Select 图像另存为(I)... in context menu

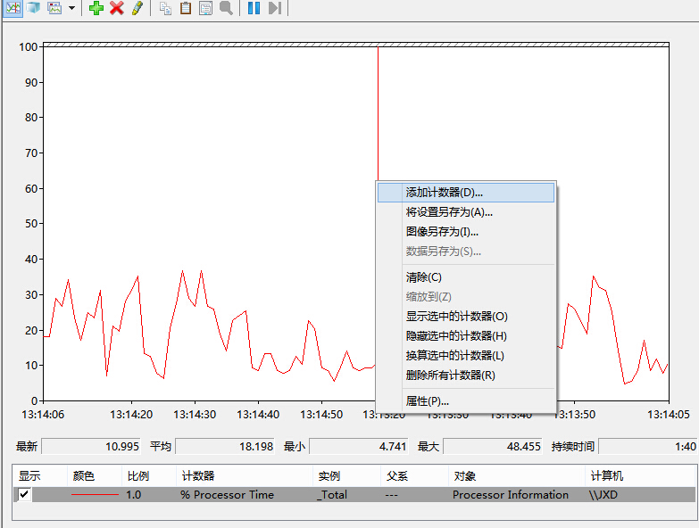tap(466, 232)
